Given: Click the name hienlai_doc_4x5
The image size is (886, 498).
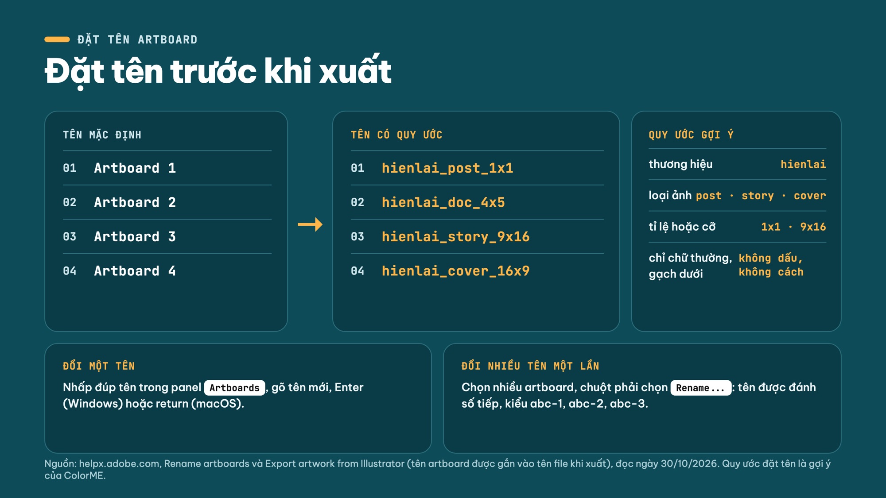Looking at the screenshot, I should 443,202.
